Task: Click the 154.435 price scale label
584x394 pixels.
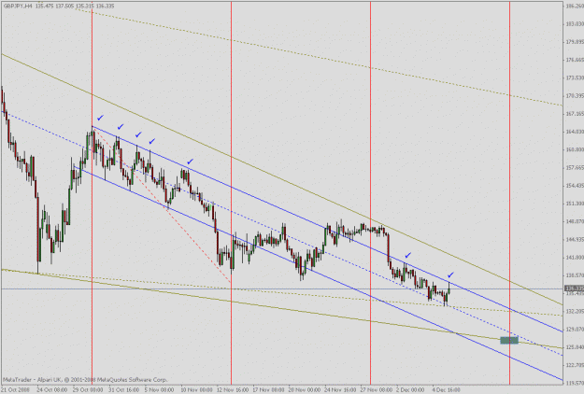Action: pos(575,186)
